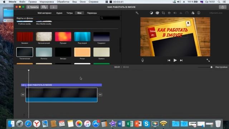Skip to the previous clip in viewer
Screen dimensions: 229x129
(x=169, y=60)
